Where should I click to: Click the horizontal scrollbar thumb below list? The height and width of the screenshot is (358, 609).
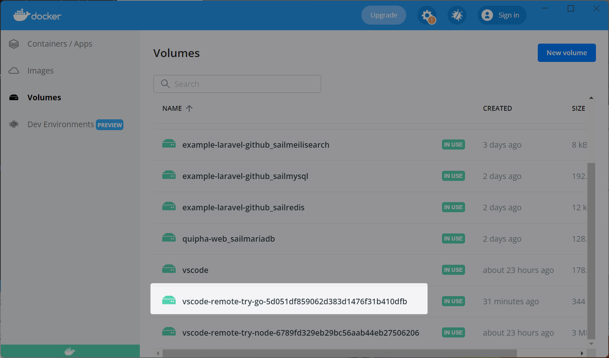[x=340, y=353]
